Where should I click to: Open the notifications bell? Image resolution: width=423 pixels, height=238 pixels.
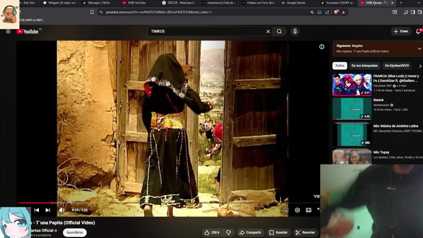(419, 31)
